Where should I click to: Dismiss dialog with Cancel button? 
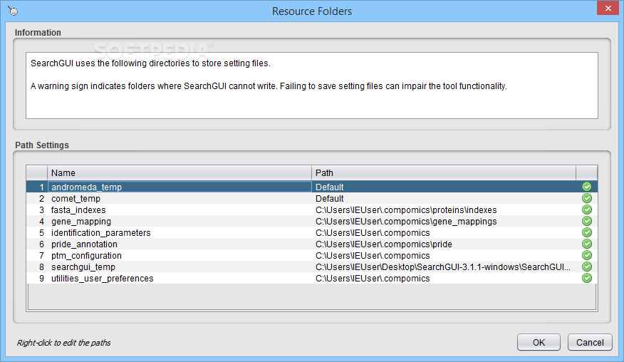590,343
